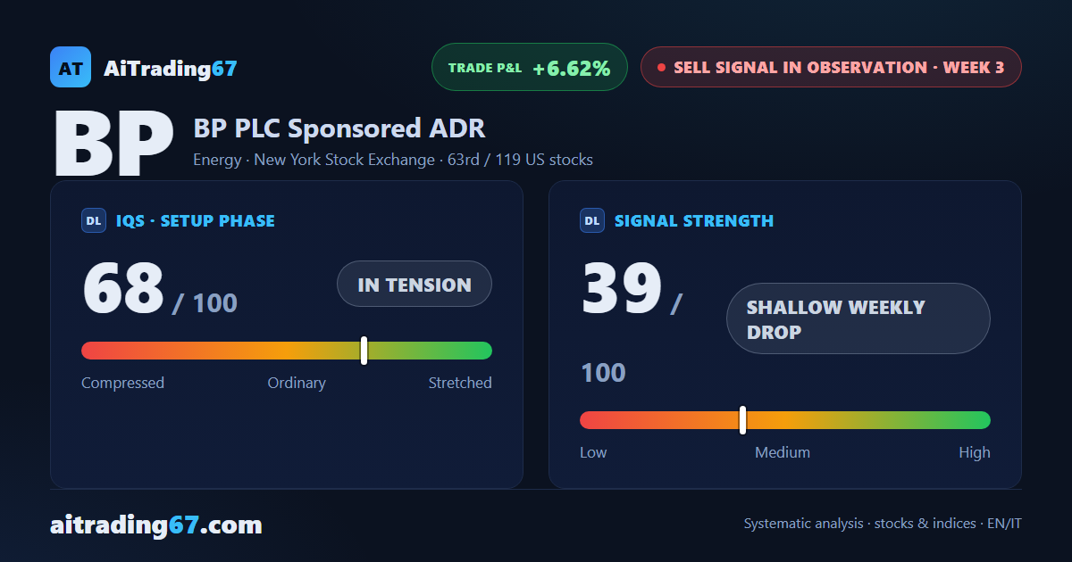Visit the aitrading67.com footer link
The image size is (1072, 562).
pos(156,525)
